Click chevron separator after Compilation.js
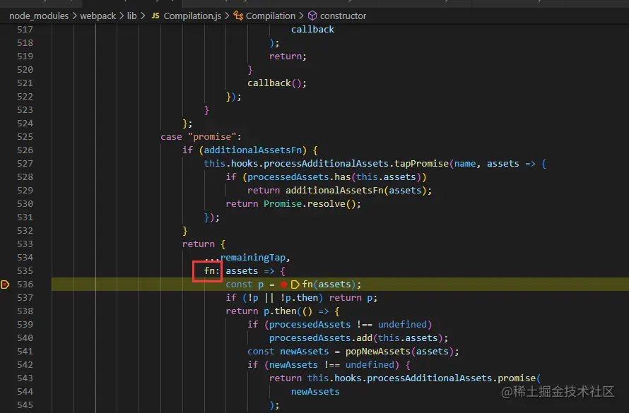The width and height of the screenshot is (629, 413). pos(227,16)
